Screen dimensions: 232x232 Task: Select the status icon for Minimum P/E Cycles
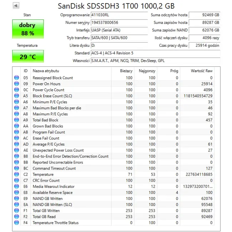tap(16, 102)
